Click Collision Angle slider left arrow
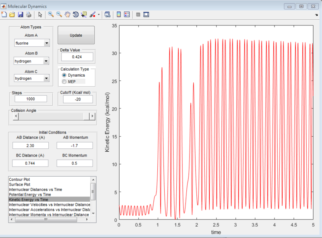Image resolution: width=322 pixels, height=238 pixels. click(16, 116)
